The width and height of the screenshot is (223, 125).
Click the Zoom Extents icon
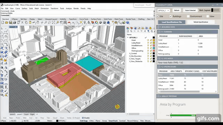click(x=53, y=22)
